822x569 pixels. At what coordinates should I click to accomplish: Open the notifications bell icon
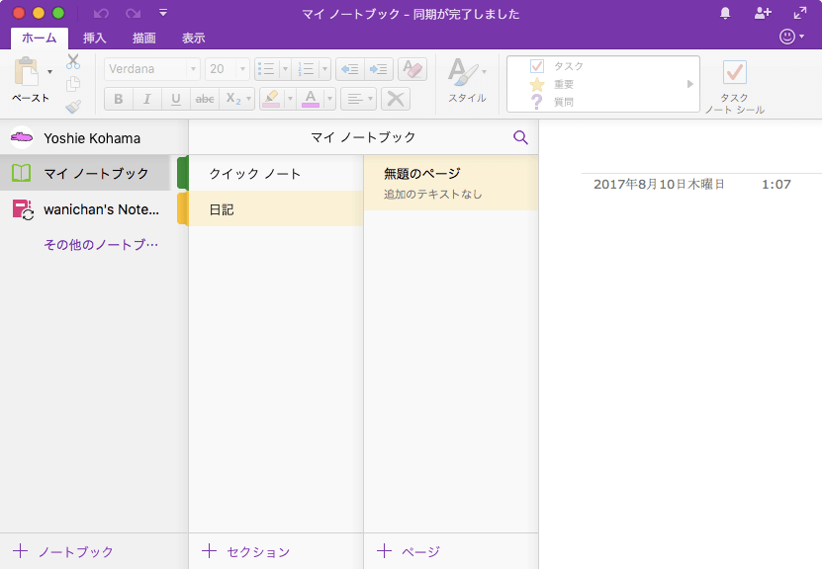click(x=725, y=14)
